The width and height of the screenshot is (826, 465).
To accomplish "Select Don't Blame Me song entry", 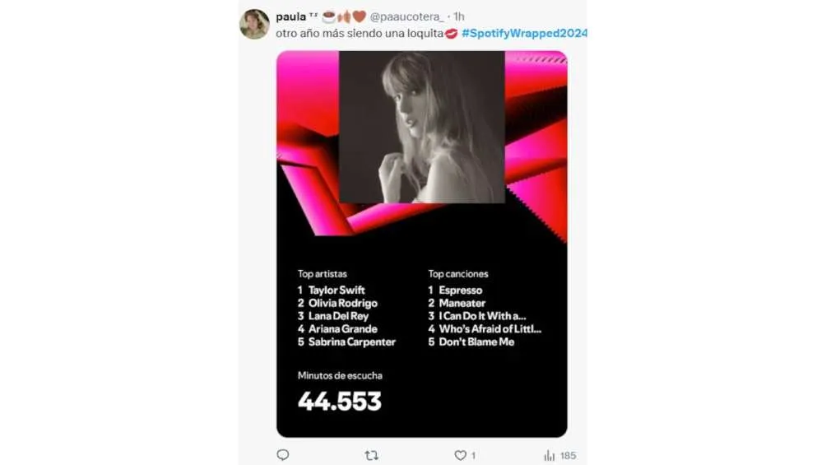I will pyautogui.click(x=476, y=342).
